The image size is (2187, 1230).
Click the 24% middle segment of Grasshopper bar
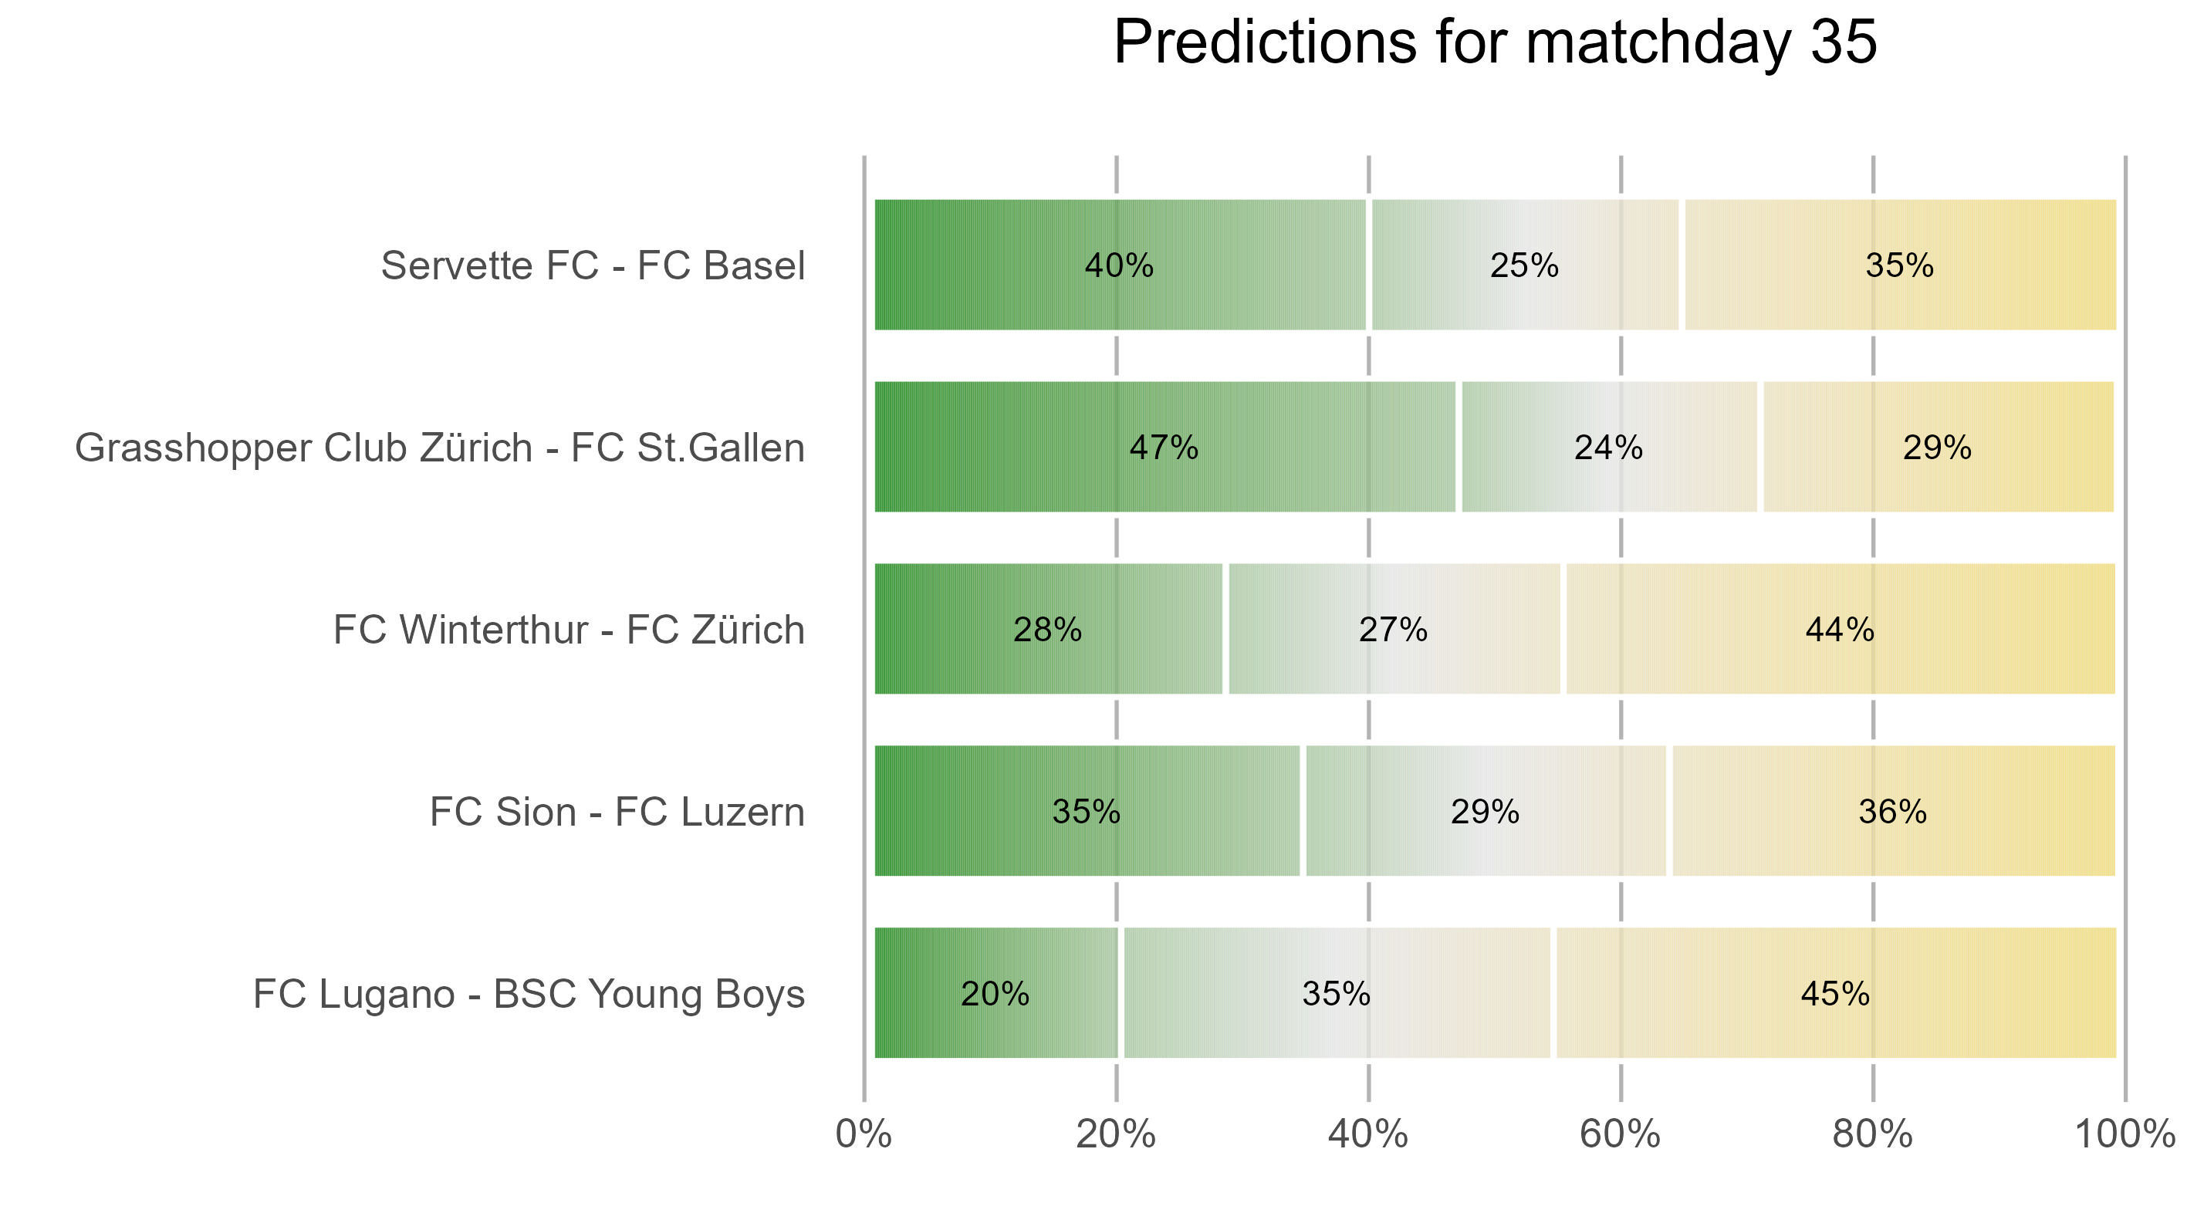1609,448
